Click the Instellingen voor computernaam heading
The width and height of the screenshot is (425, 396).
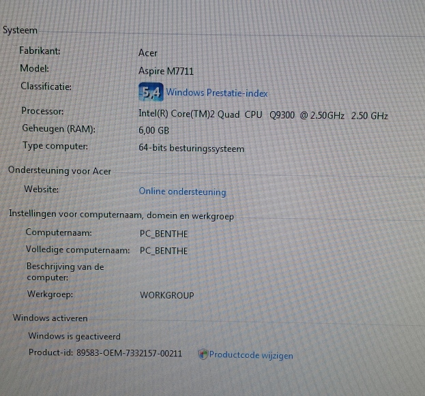[121, 215]
